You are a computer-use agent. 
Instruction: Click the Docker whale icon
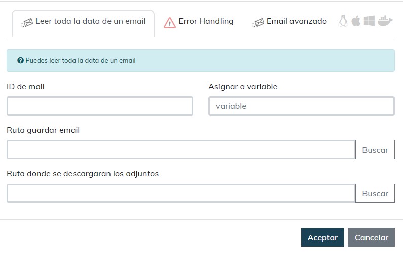coord(385,21)
